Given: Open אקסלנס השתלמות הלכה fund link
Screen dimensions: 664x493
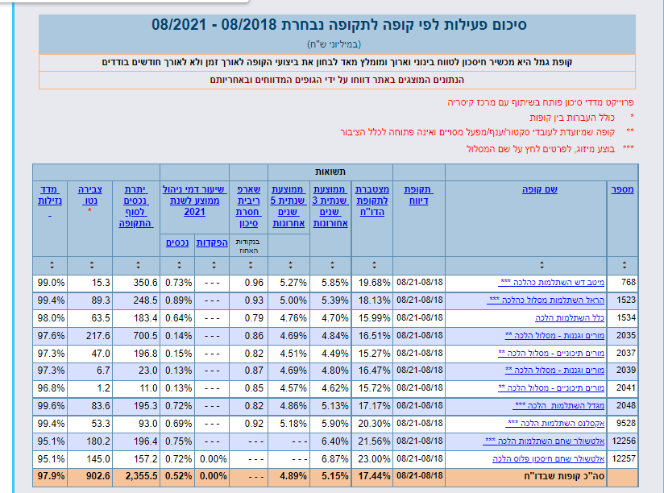Looking at the screenshot, I should click(555, 423).
